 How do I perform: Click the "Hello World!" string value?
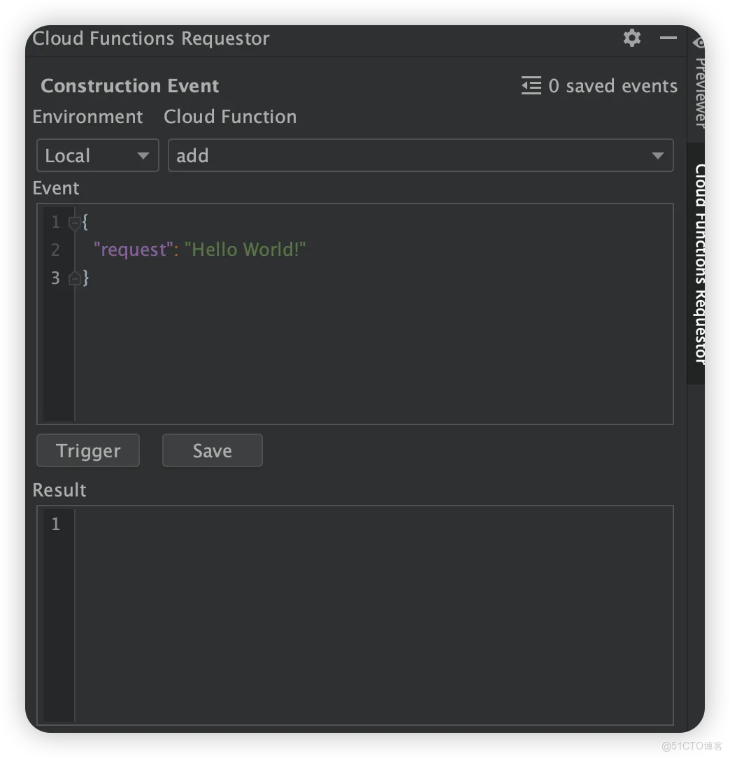[x=245, y=250]
